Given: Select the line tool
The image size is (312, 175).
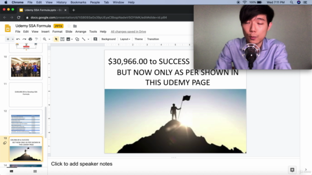Looking at the screenshot, I should pos(83,39).
